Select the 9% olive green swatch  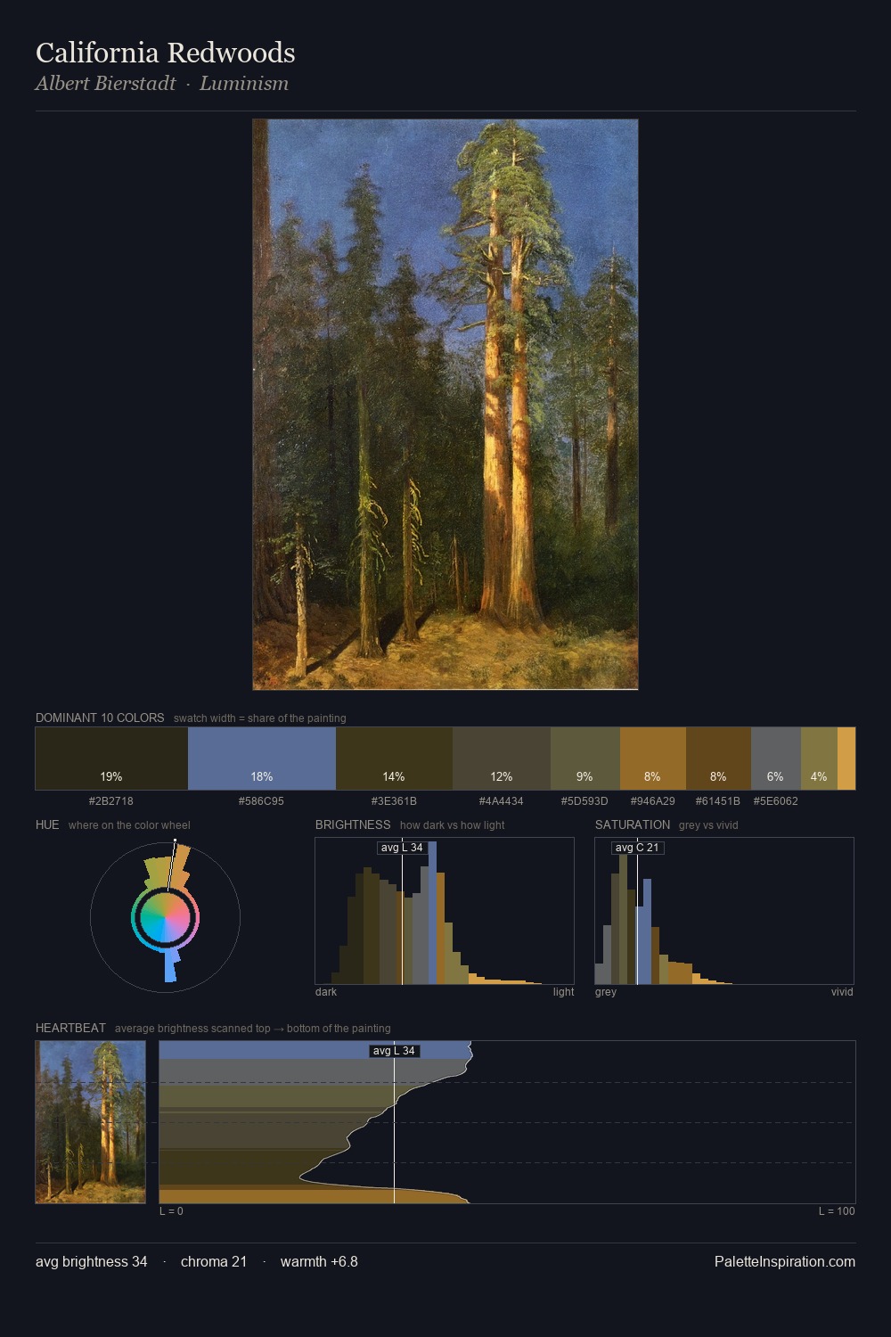585,759
